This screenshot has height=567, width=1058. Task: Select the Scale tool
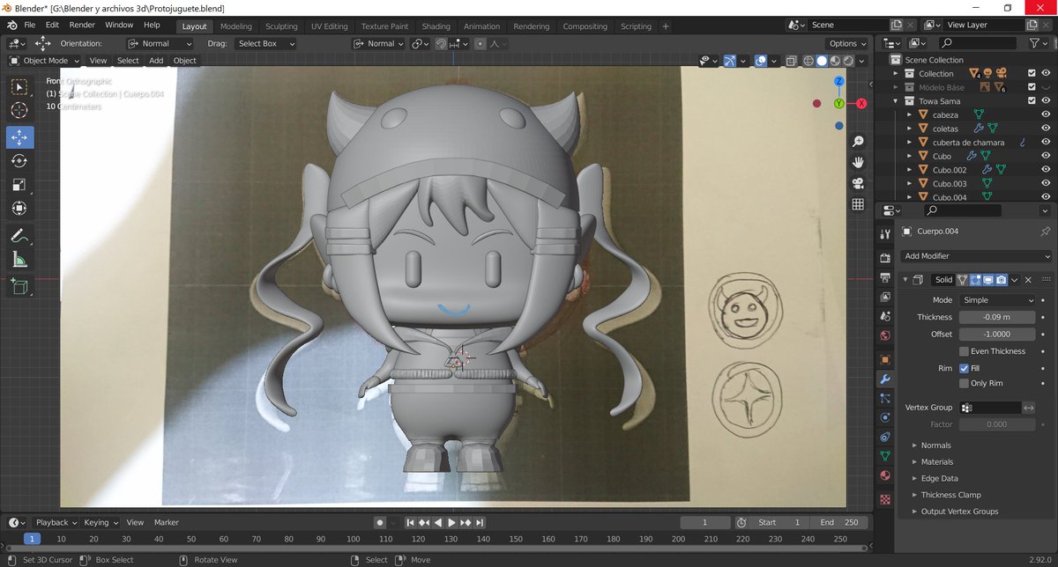[19, 185]
